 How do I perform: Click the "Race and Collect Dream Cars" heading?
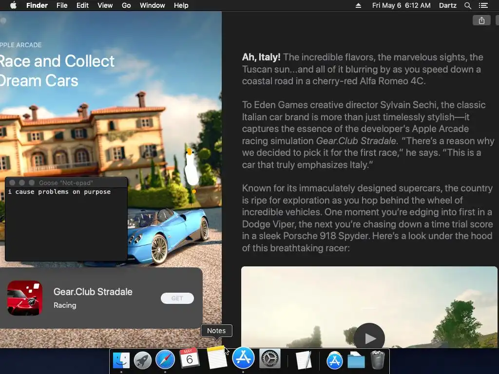(57, 71)
